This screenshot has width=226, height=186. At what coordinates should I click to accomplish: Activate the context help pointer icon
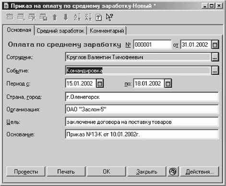[109, 17]
